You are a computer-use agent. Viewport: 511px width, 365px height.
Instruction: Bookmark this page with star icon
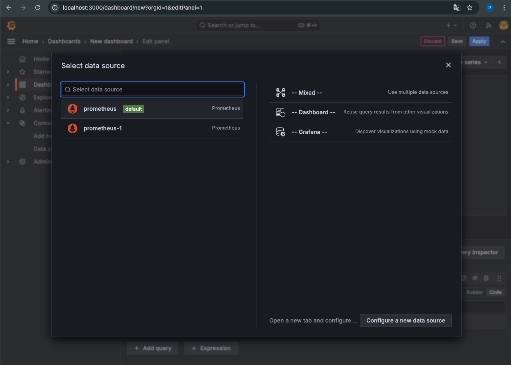[x=470, y=8]
